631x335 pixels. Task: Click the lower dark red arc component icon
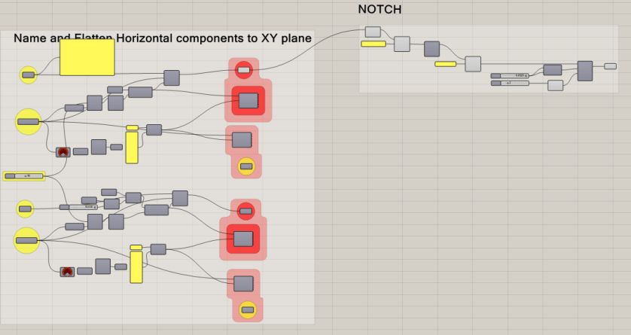67,271
